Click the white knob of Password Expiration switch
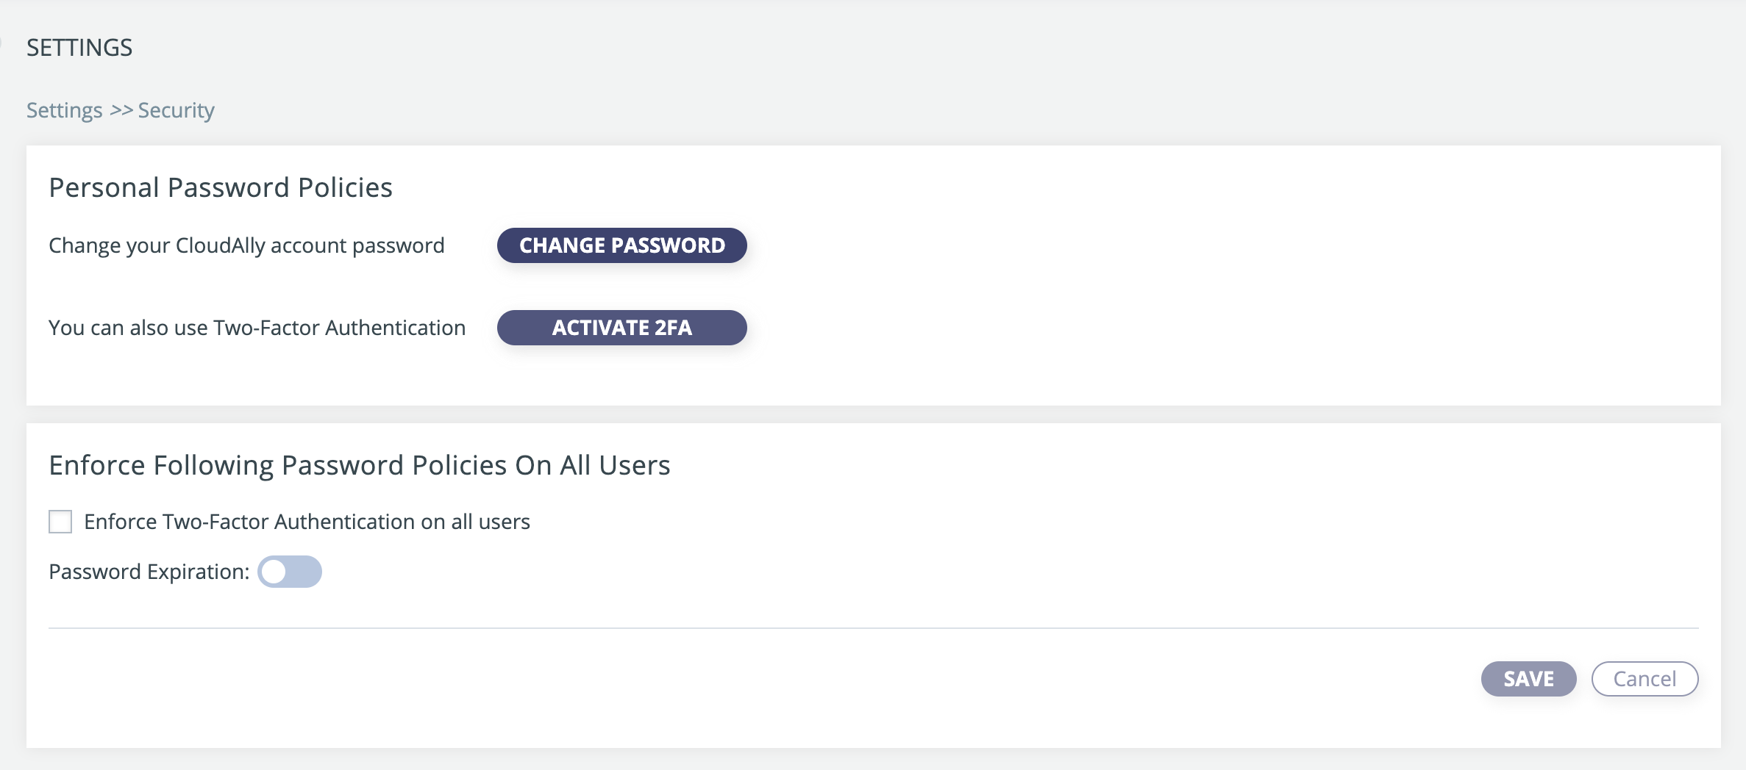The image size is (1746, 770). click(274, 572)
